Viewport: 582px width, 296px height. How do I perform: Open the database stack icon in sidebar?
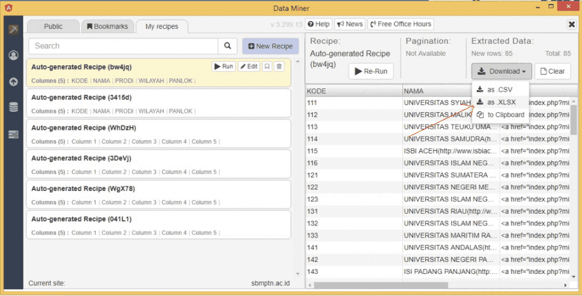13,107
